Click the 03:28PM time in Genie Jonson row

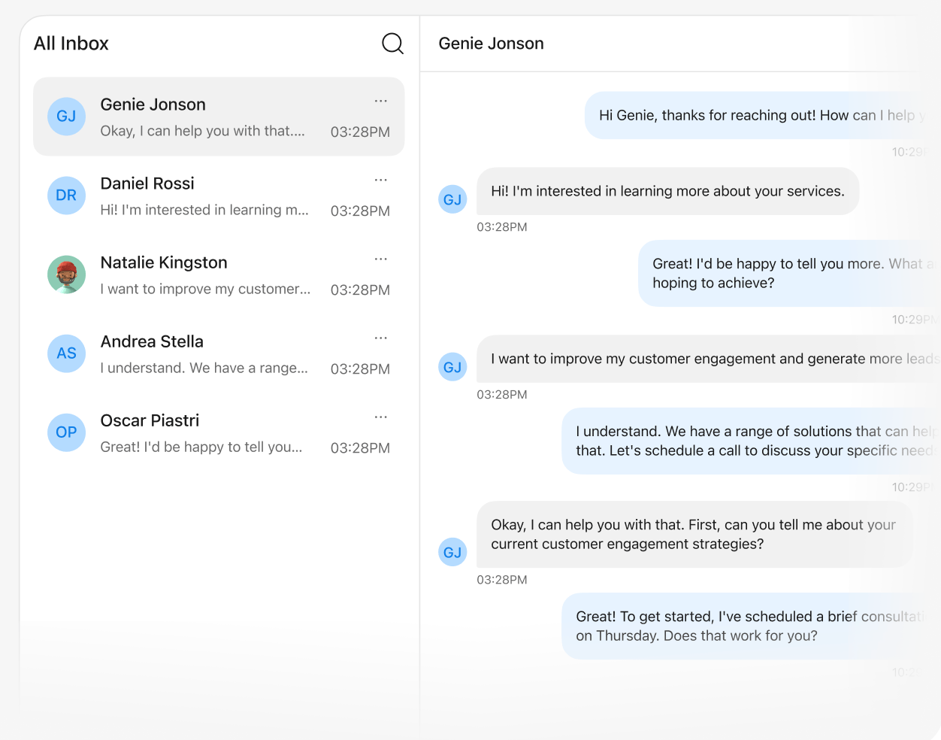click(360, 132)
